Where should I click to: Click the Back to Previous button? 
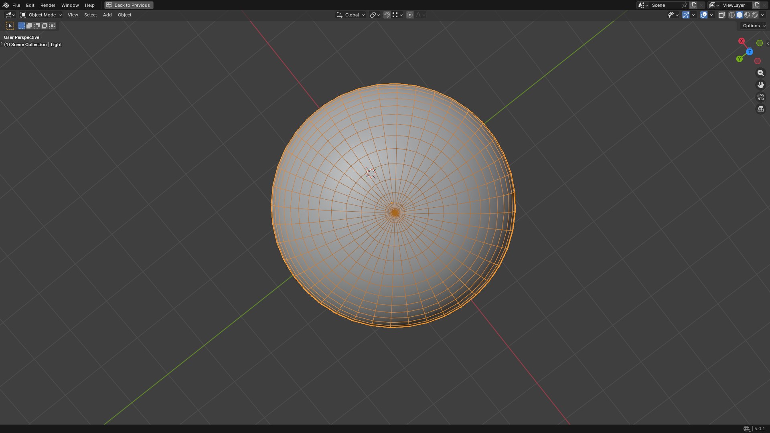[x=129, y=5]
